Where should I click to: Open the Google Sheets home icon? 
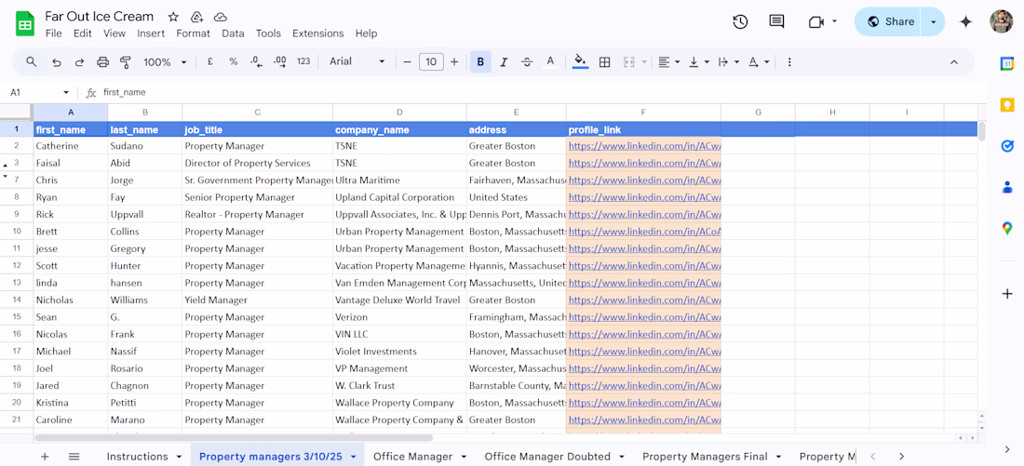point(25,25)
